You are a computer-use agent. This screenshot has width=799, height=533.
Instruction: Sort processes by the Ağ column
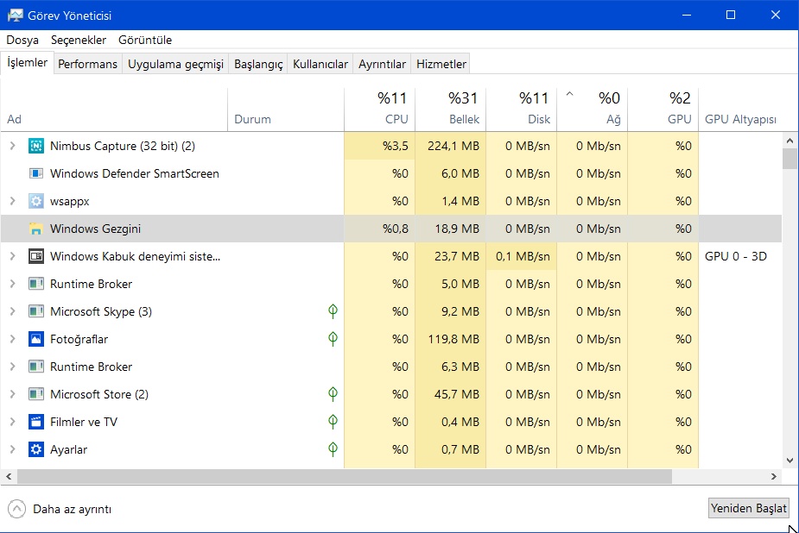click(x=592, y=109)
